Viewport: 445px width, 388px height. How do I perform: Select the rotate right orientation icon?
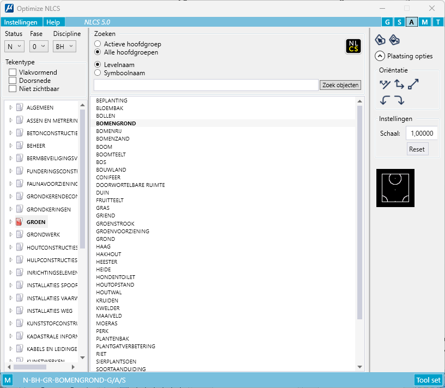(399, 100)
